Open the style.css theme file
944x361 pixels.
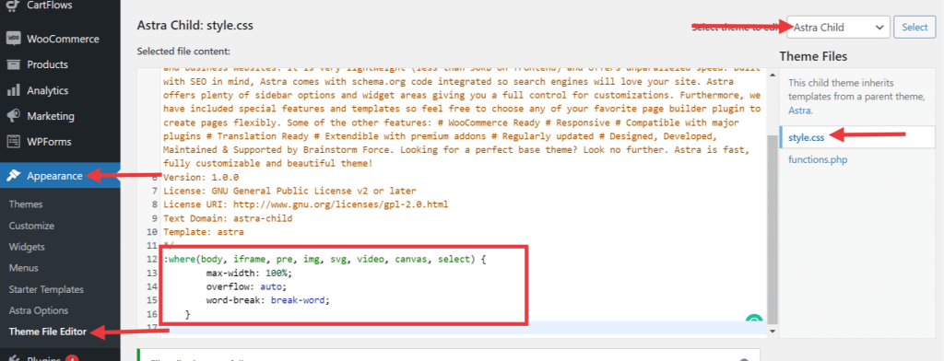tap(806, 138)
